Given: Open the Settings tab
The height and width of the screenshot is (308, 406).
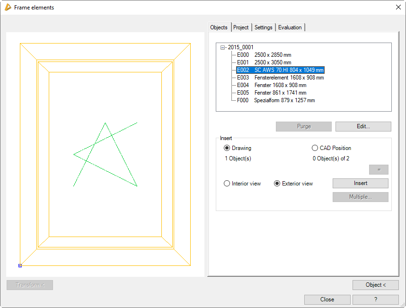Looking at the screenshot, I should [263, 27].
